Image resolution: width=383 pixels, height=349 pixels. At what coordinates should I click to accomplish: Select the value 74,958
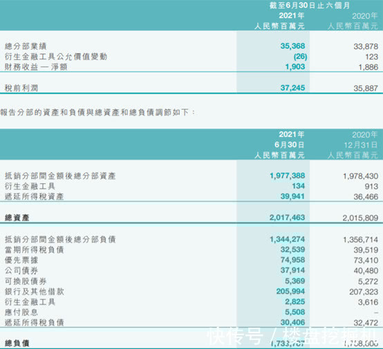coord(292,260)
